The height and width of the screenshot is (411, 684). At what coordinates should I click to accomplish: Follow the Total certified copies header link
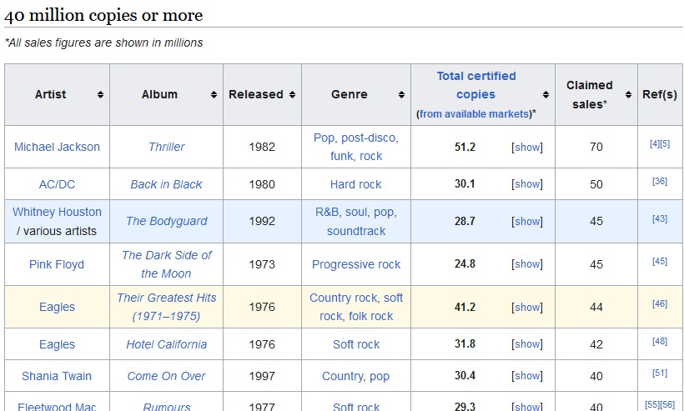(x=476, y=85)
